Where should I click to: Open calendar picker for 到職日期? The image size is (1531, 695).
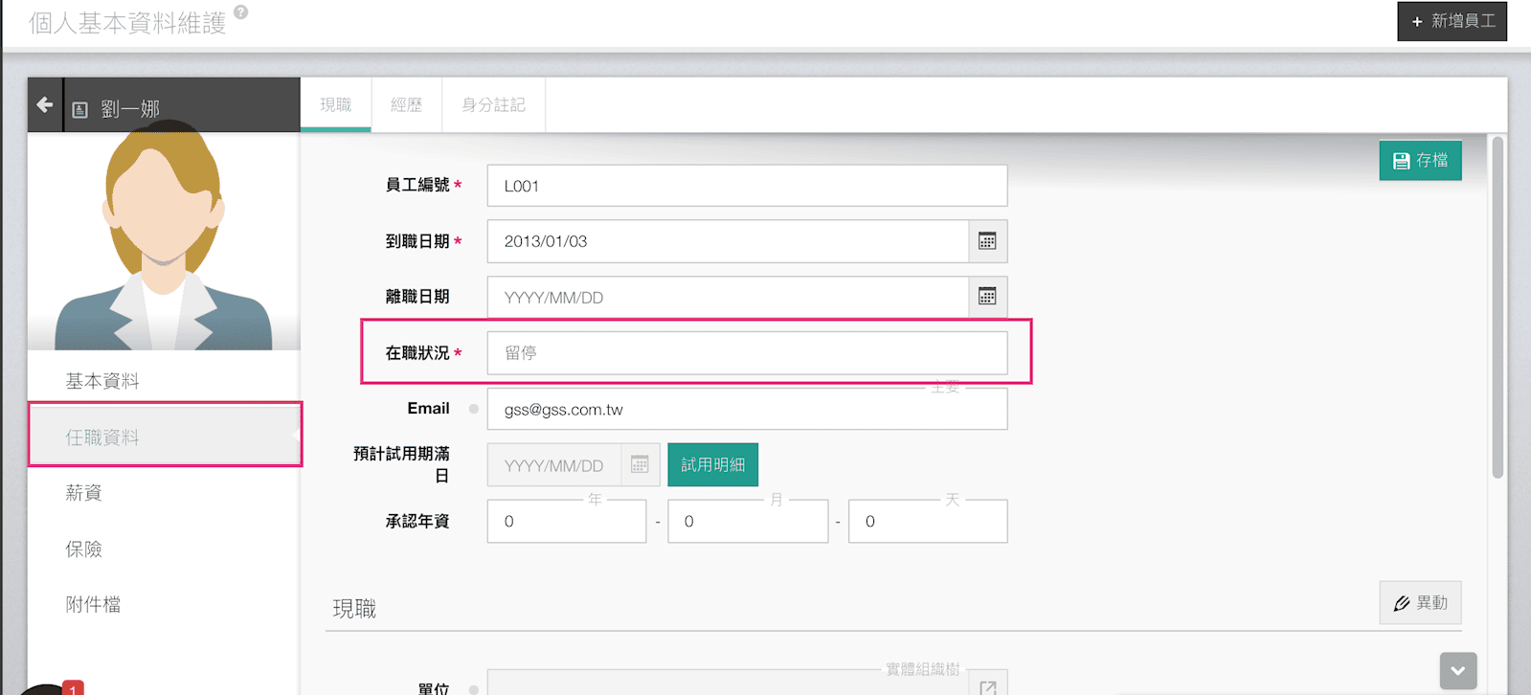click(x=987, y=241)
